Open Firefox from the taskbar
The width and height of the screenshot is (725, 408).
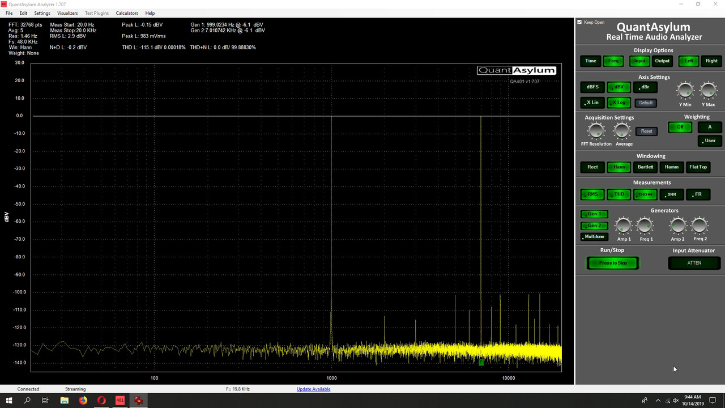click(83, 401)
